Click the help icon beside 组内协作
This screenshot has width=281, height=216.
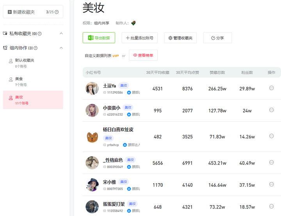(x=36, y=48)
